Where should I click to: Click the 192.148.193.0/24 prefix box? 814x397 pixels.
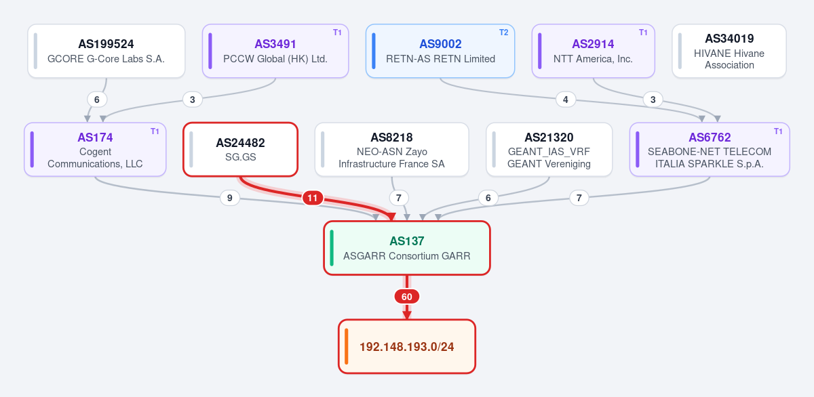(407, 346)
